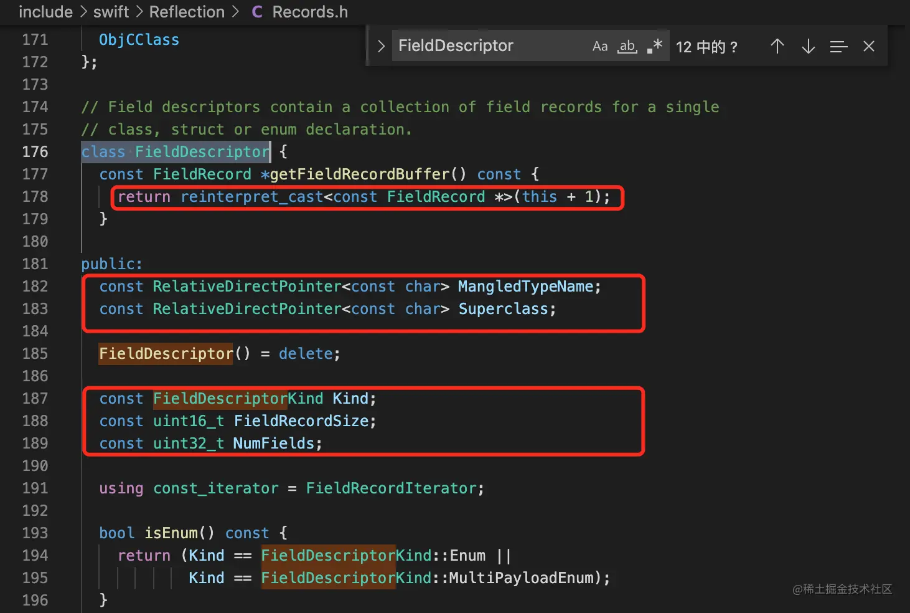Click the reinterpret_cast keyword
The width and height of the screenshot is (910, 613).
(252, 197)
